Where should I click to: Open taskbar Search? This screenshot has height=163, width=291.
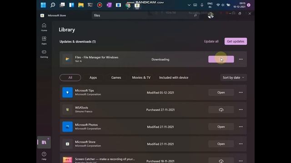tap(53, 5)
